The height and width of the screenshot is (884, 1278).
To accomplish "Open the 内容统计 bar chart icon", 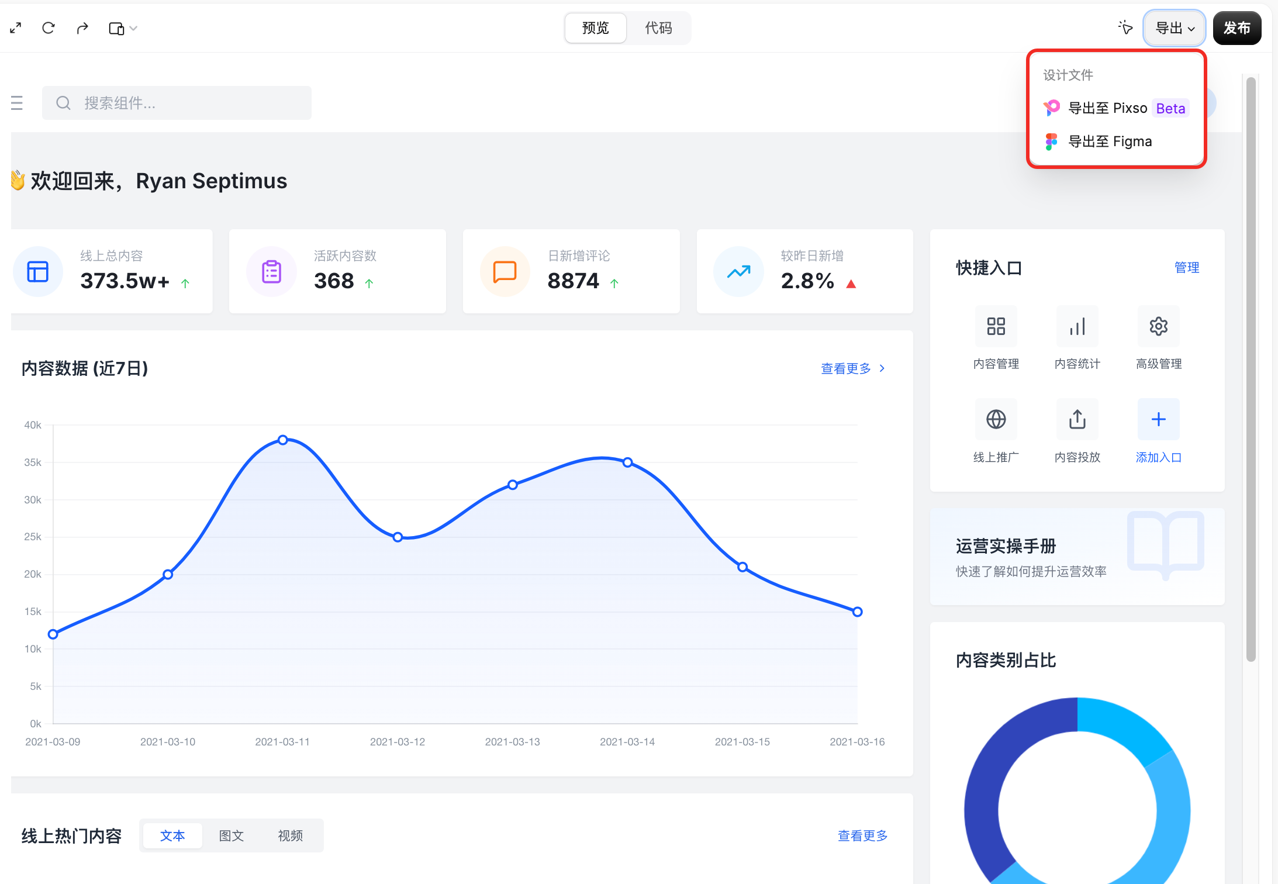I will (1077, 326).
